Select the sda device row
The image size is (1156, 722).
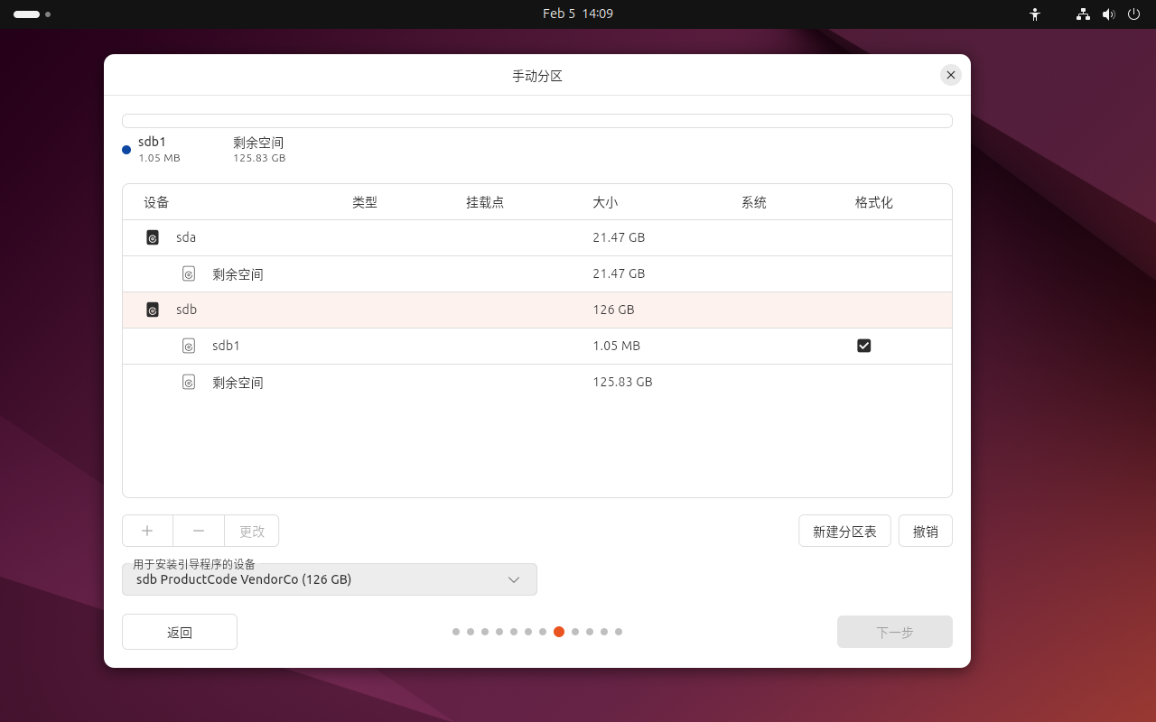(537, 237)
